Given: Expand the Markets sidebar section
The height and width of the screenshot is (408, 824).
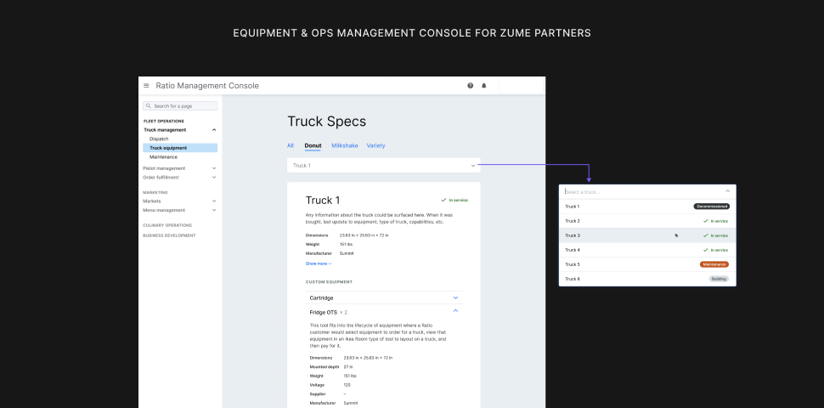Looking at the screenshot, I should (x=214, y=201).
